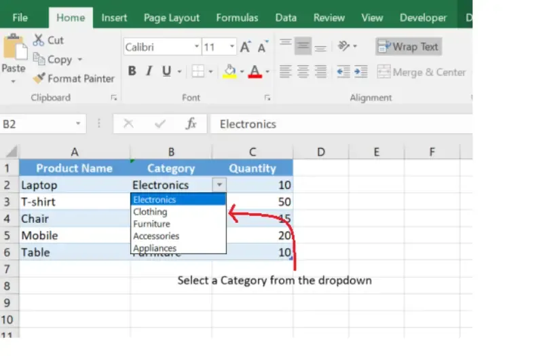Viewport: 543px width, 356px height.
Task: Switch to the Data tab
Action: pos(286,18)
